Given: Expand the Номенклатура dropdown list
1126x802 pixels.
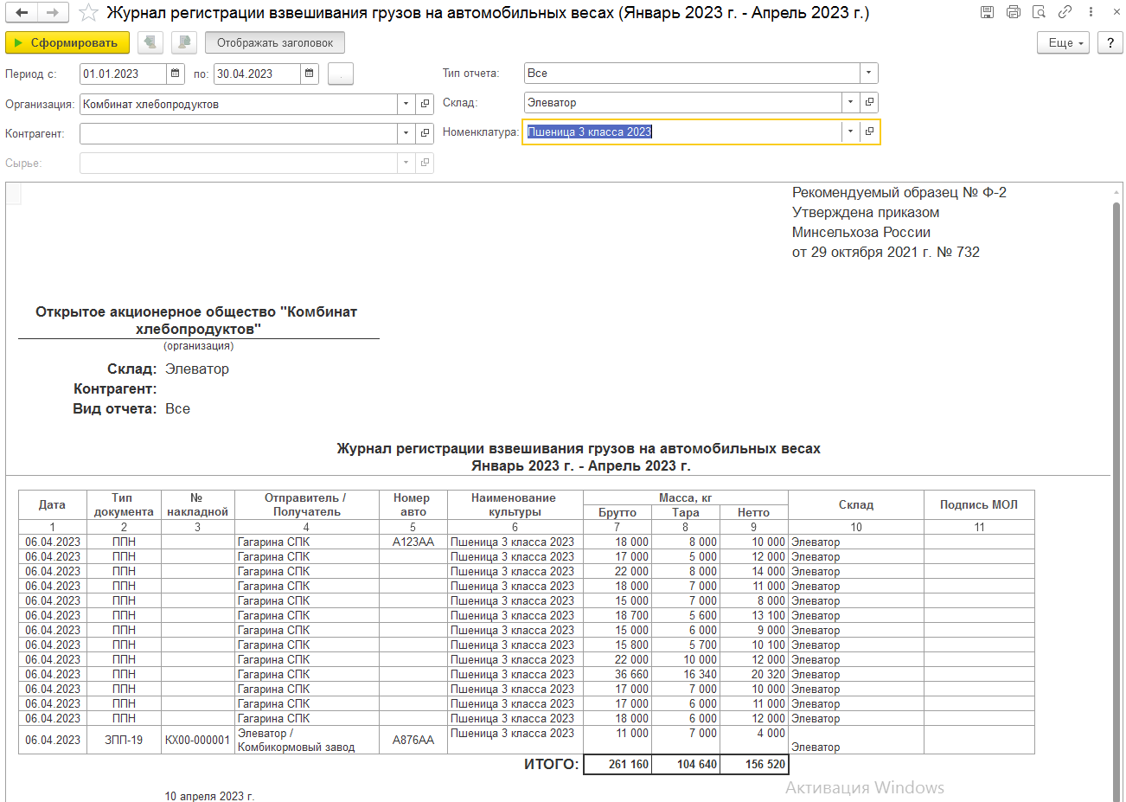Looking at the screenshot, I should pos(850,132).
